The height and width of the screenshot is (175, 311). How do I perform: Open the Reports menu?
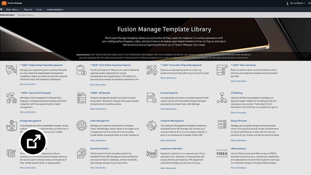pos(28,9)
